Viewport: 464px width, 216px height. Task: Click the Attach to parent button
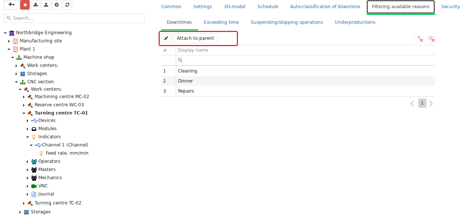click(x=196, y=38)
